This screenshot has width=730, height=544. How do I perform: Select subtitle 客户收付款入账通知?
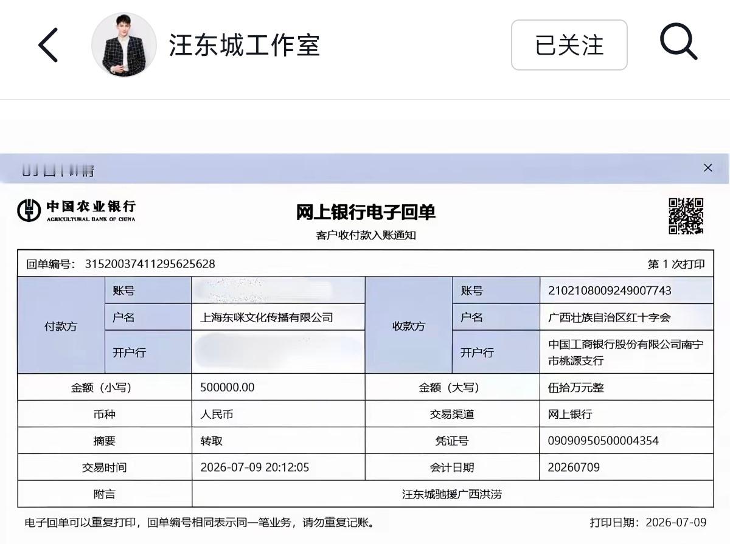pyautogui.click(x=366, y=235)
